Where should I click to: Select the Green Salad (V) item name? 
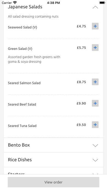click(20, 49)
